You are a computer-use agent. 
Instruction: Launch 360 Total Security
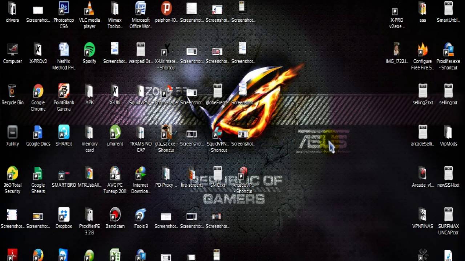(x=12, y=173)
